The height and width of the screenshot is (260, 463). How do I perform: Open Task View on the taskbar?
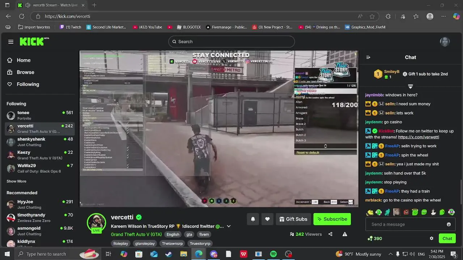tap(108, 254)
